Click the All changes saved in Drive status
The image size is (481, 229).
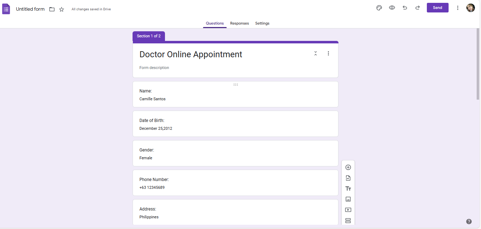pos(91,9)
